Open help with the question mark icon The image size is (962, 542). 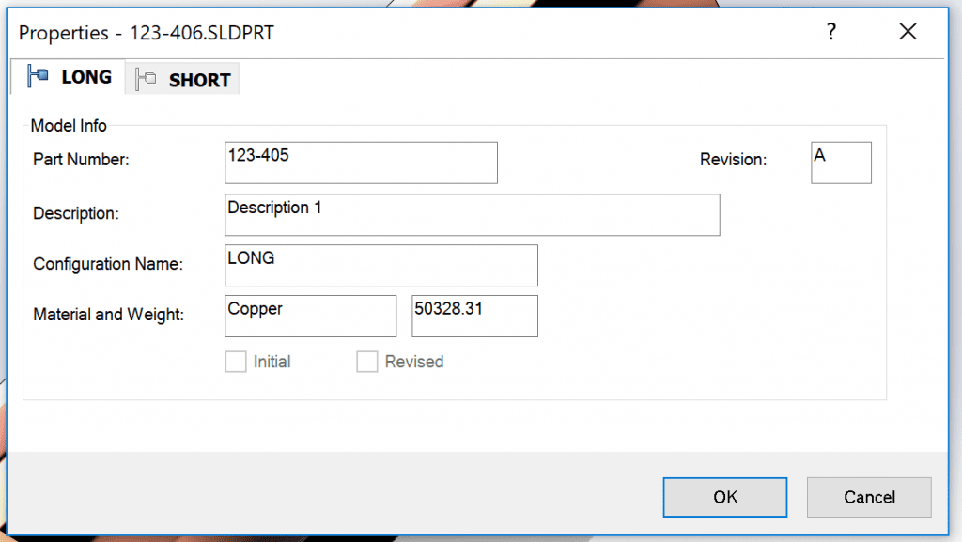830,32
